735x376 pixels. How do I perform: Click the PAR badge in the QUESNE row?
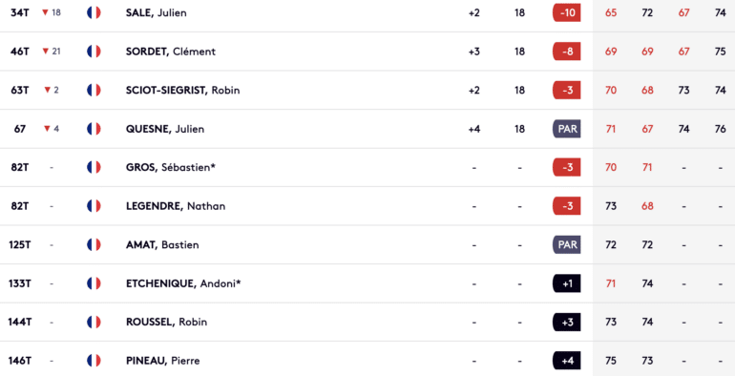[567, 129]
